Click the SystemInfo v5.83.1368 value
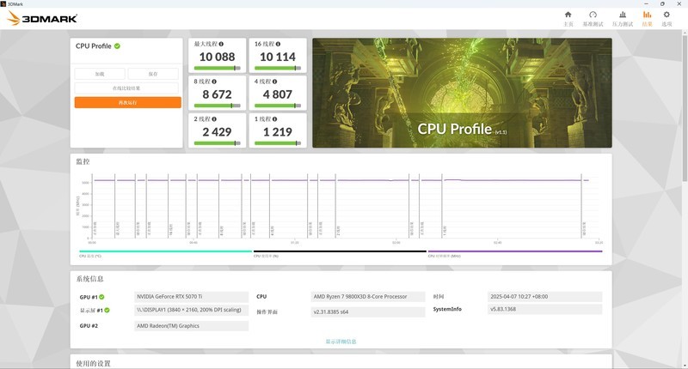Viewport: 688px width, 369px height. pyautogui.click(x=544, y=309)
